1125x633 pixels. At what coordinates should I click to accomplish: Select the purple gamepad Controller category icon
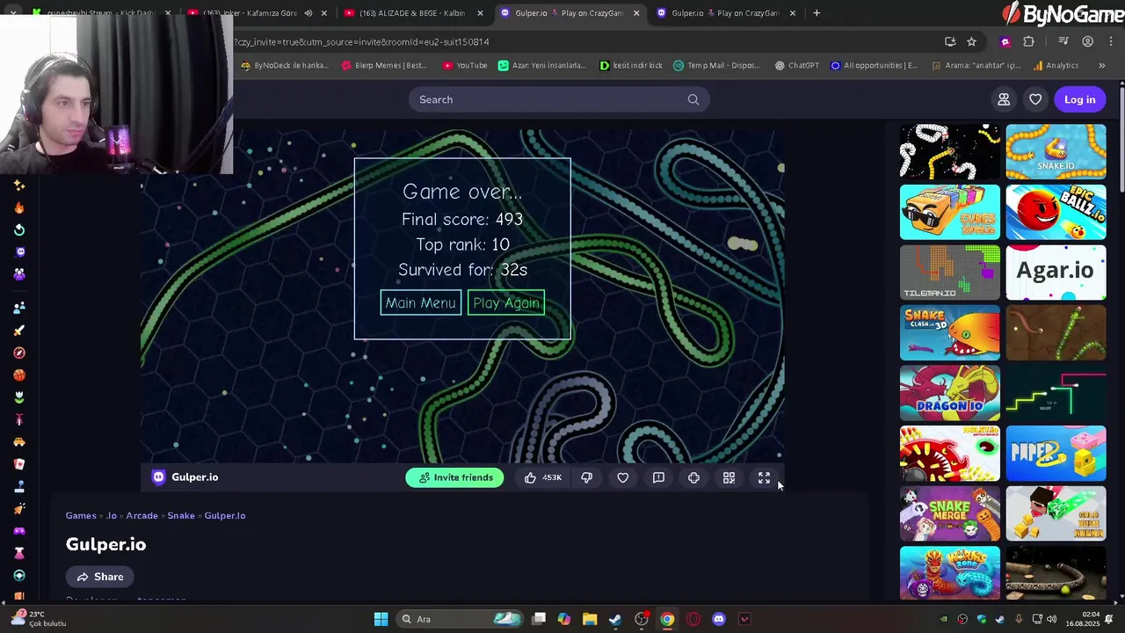coord(19,531)
